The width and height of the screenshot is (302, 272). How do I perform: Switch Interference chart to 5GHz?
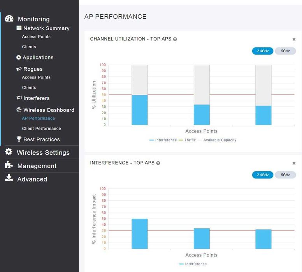point(285,175)
